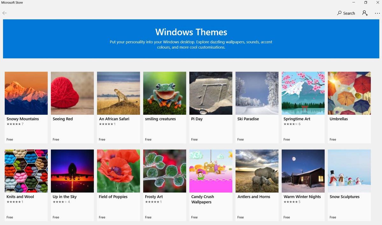Restore down the Microsoft Store window

click(x=366, y=3)
